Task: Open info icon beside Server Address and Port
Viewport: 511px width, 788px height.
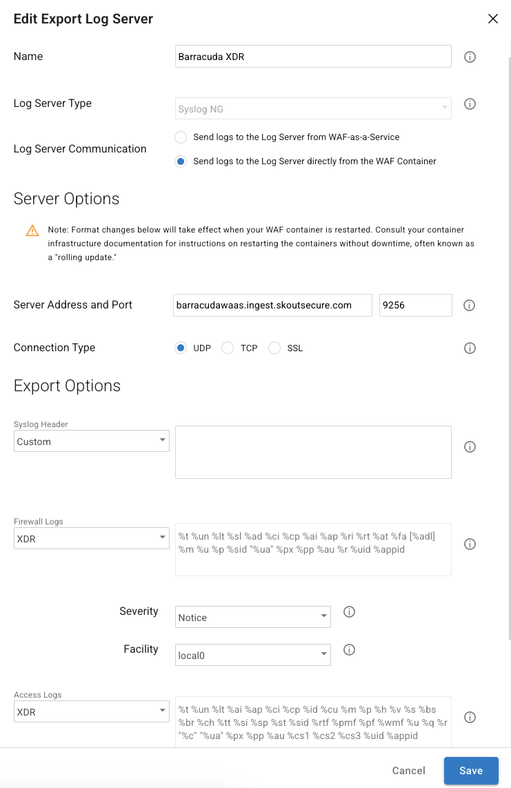Action: (x=470, y=306)
